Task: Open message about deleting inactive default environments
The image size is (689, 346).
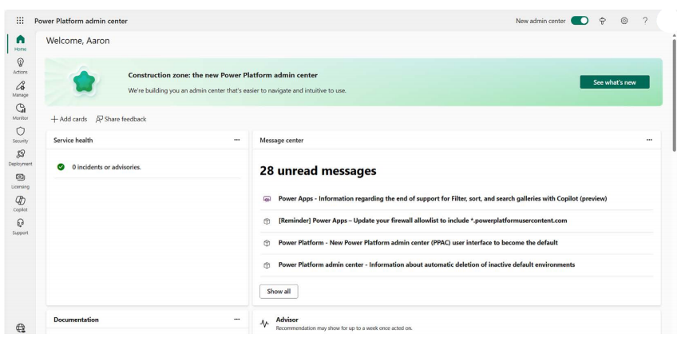Action: pyautogui.click(x=426, y=264)
